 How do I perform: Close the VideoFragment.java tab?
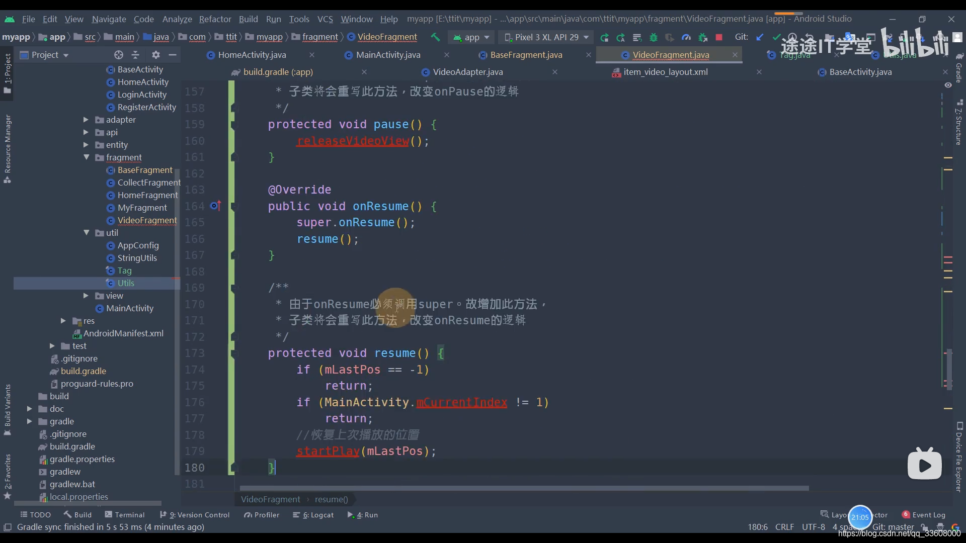click(x=735, y=55)
